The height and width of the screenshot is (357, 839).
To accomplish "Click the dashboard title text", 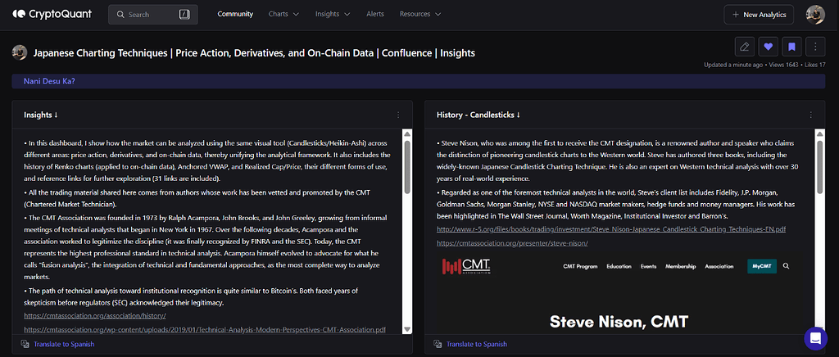I will point(254,53).
